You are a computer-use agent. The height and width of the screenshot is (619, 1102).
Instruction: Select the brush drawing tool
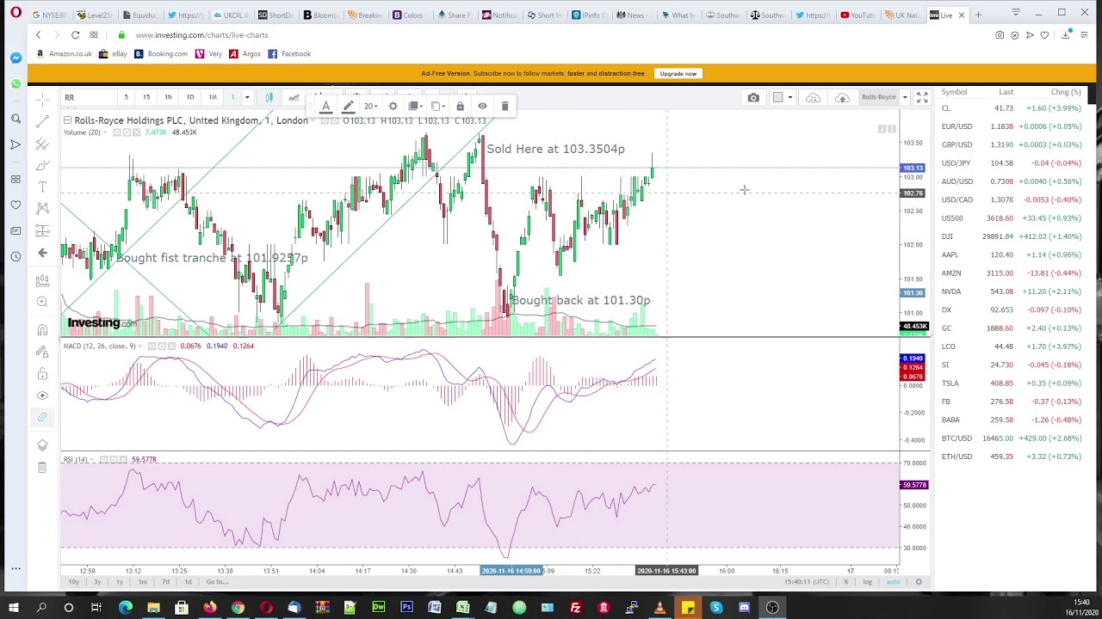click(x=42, y=165)
